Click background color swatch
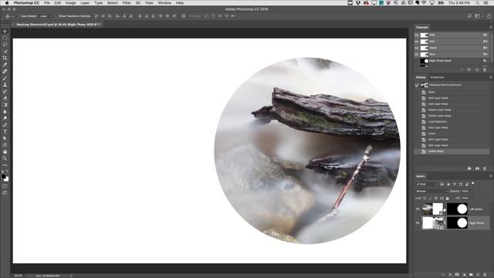The width and height of the screenshot is (494, 278). click(7, 179)
